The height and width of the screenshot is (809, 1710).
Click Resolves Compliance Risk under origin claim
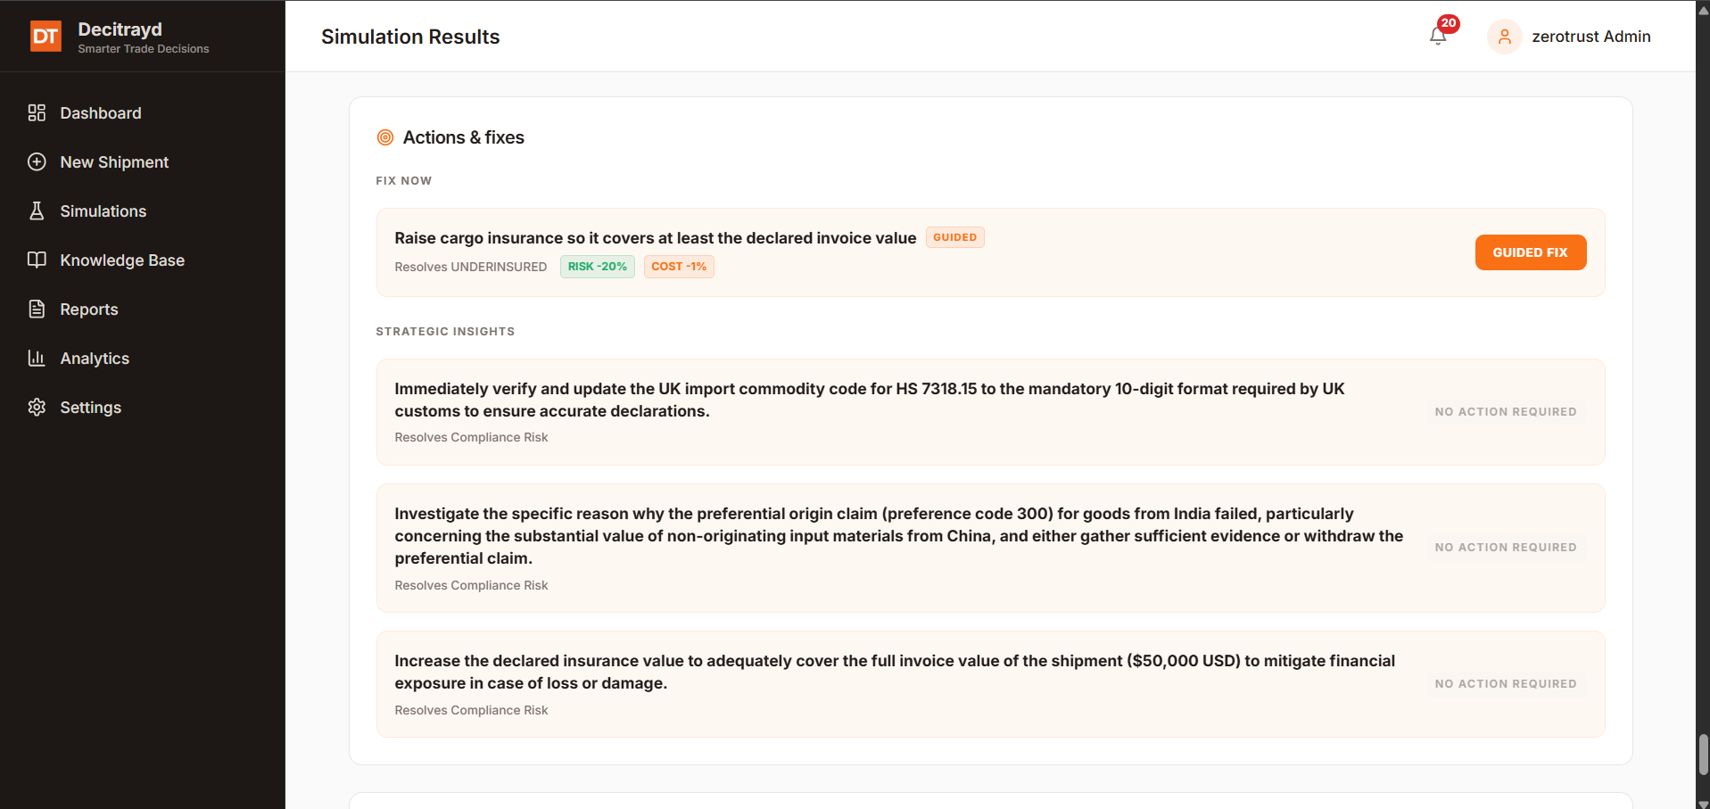pyautogui.click(x=471, y=585)
